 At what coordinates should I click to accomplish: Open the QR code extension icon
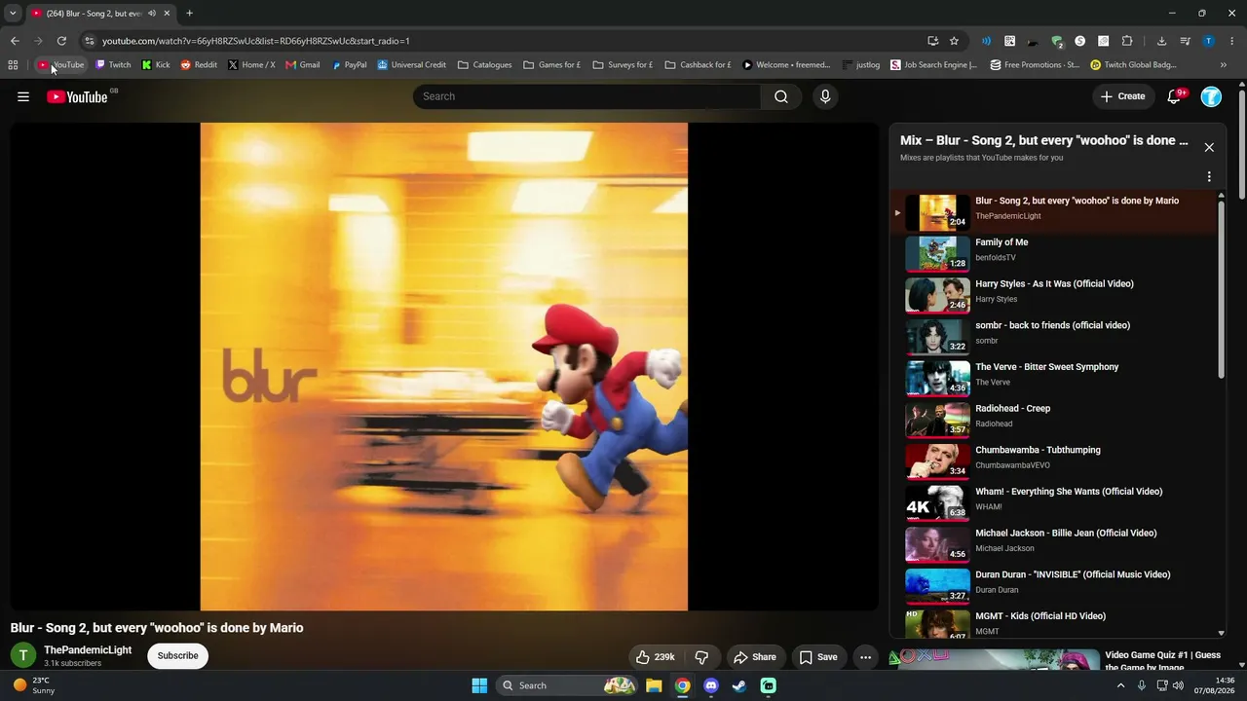(x=1009, y=41)
